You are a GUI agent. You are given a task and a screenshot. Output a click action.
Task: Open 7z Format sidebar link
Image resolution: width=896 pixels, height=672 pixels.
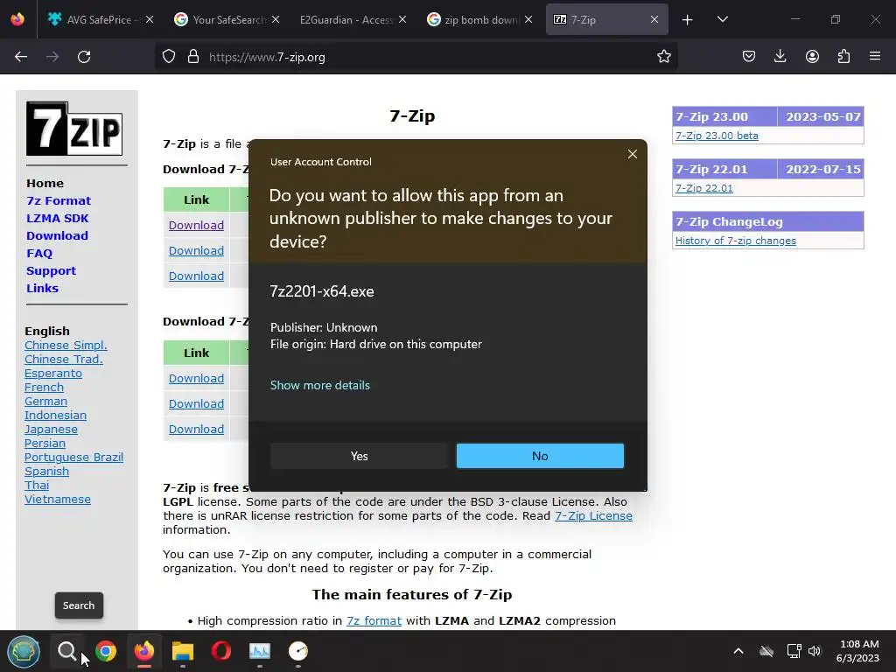59,200
